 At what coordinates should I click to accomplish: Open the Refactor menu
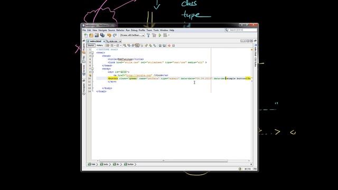(120, 31)
